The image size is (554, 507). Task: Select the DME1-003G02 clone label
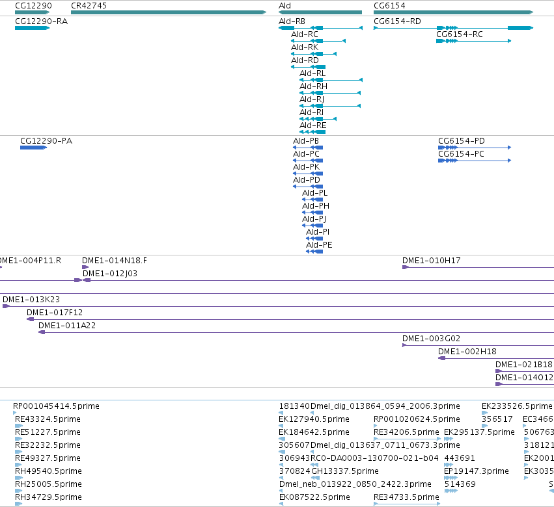[x=432, y=339]
